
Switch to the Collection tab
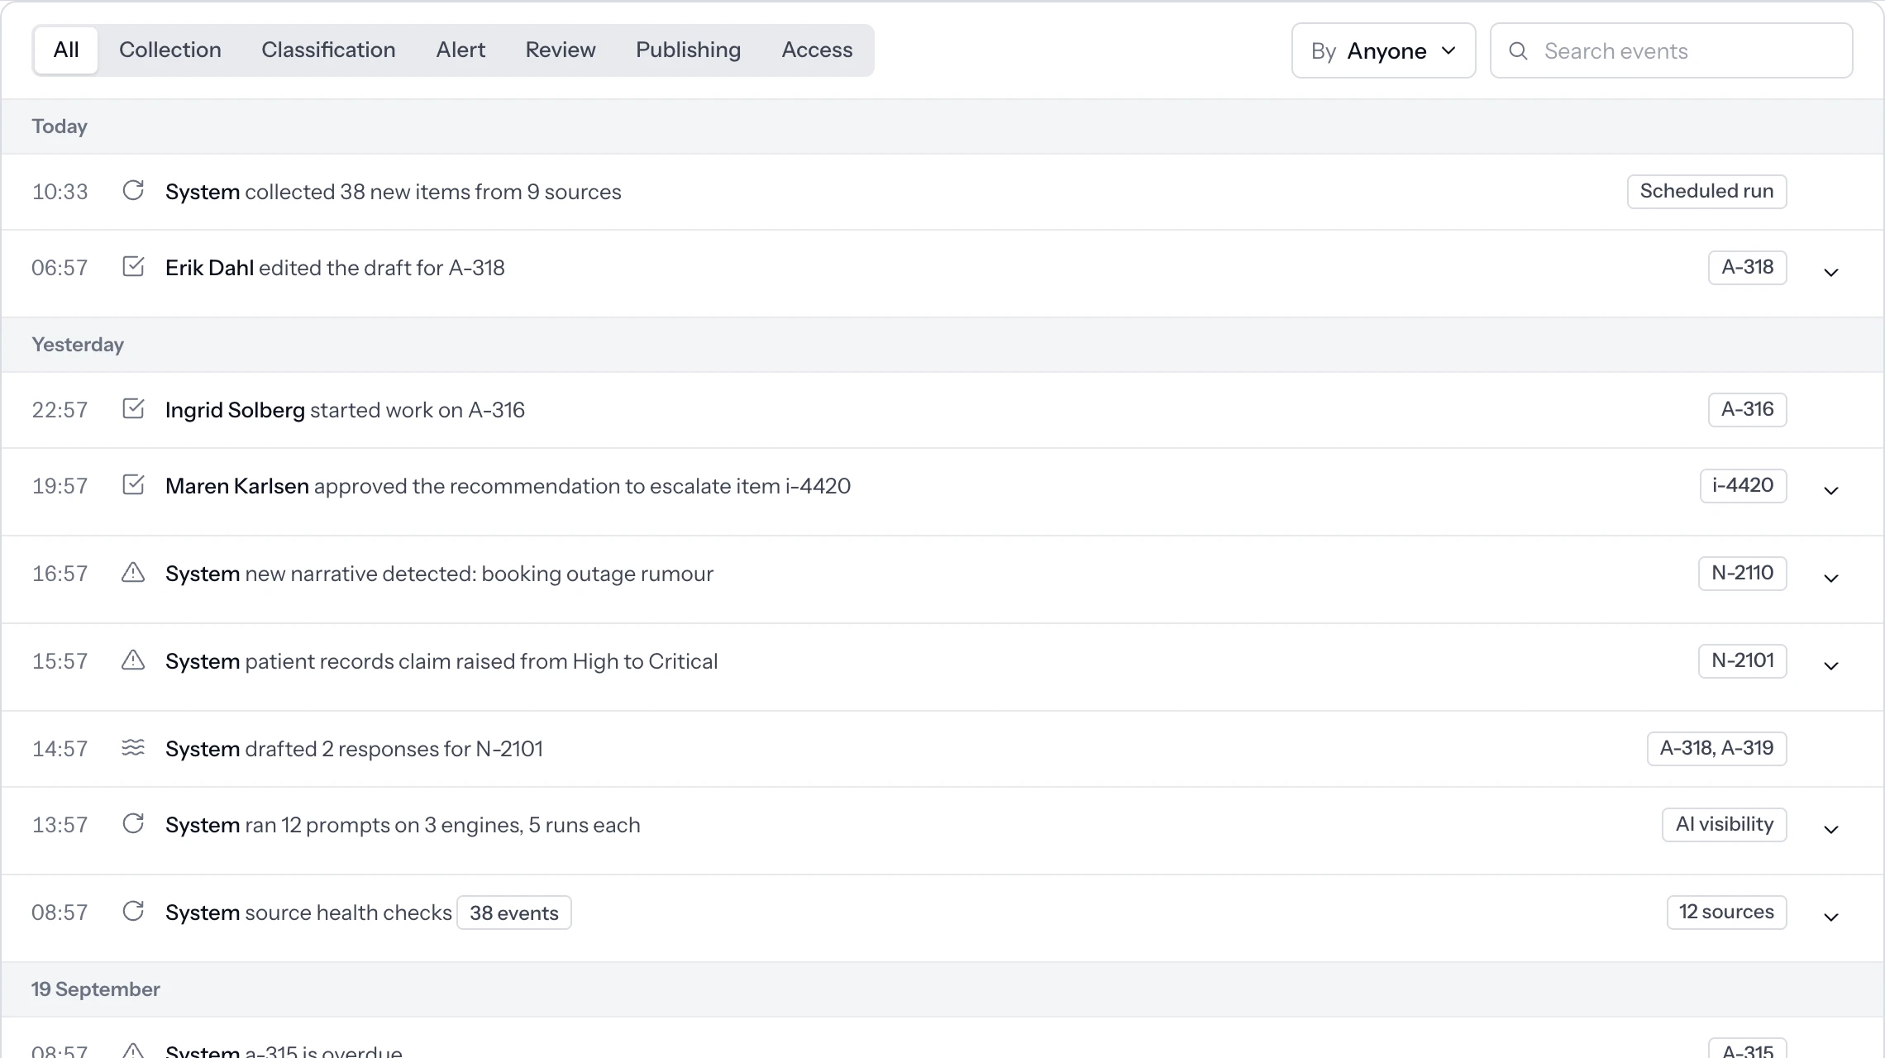pos(170,50)
